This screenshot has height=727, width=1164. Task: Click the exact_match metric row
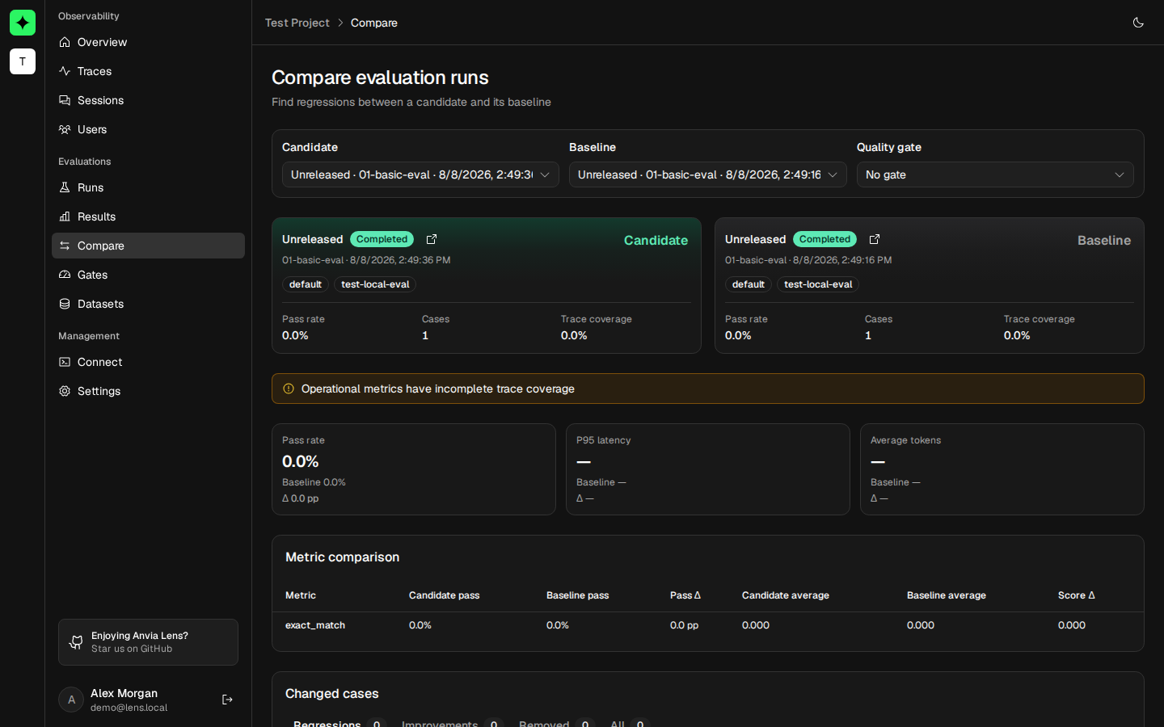[x=708, y=625]
